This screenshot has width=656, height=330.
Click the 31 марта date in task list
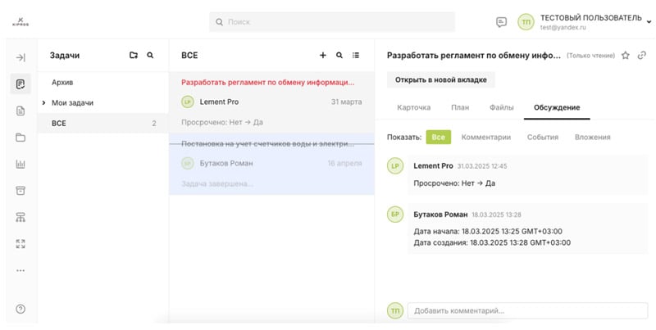346,102
